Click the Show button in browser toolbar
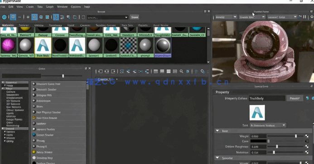The width and height of the screenshot is (314, 164). 135,17
